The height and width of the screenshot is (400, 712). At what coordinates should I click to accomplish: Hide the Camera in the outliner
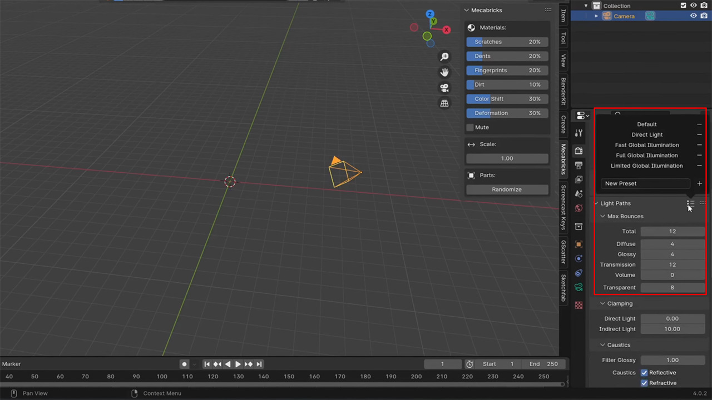click(x=693, y=16)
